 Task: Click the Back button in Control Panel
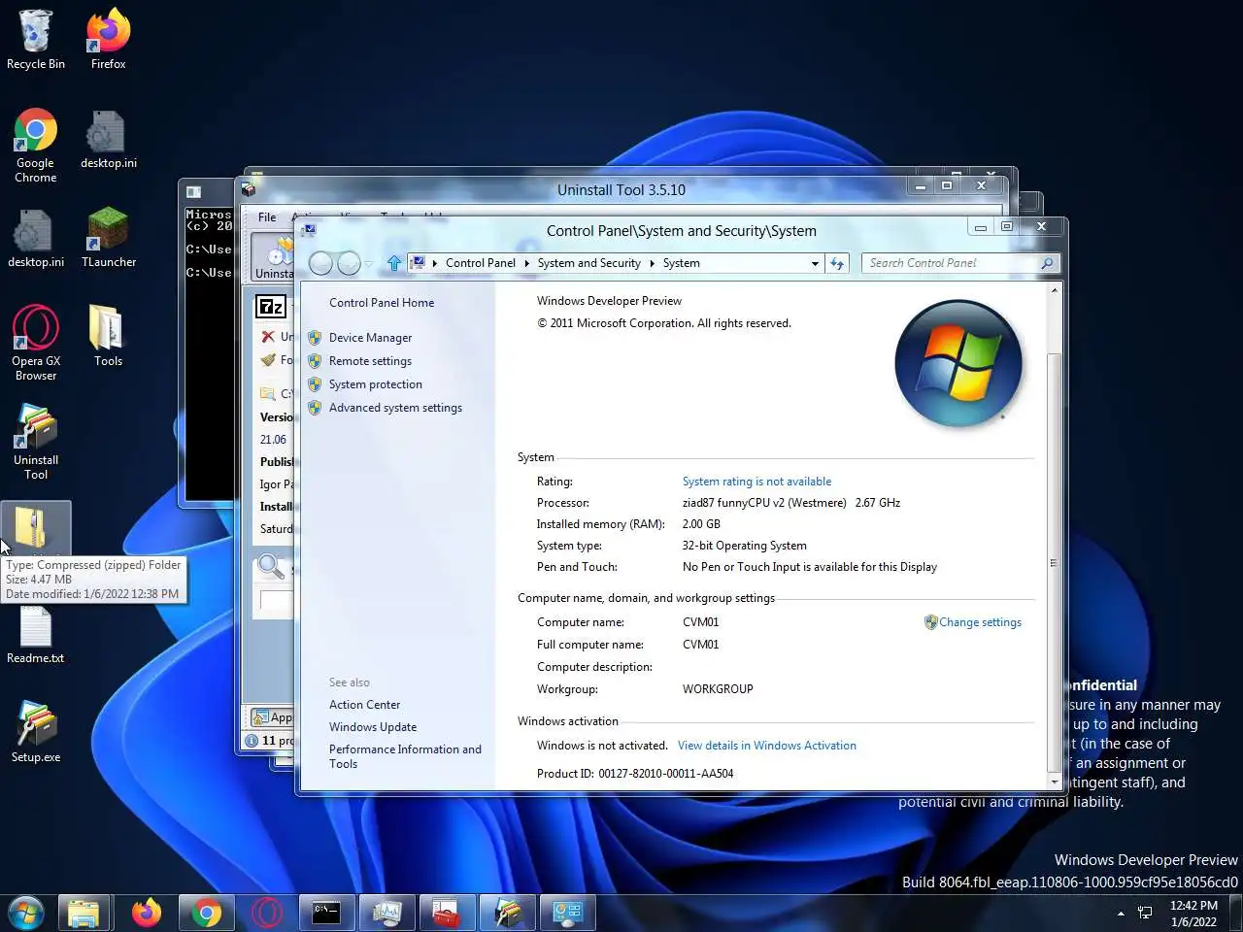320,263
